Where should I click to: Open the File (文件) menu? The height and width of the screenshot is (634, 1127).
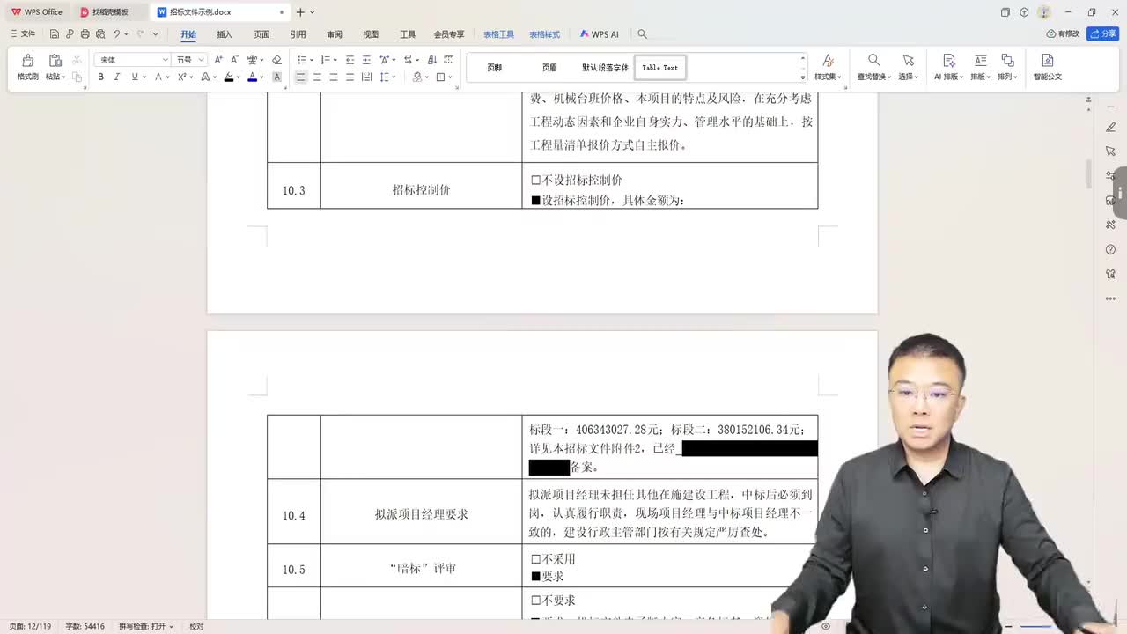coord(24,34)
